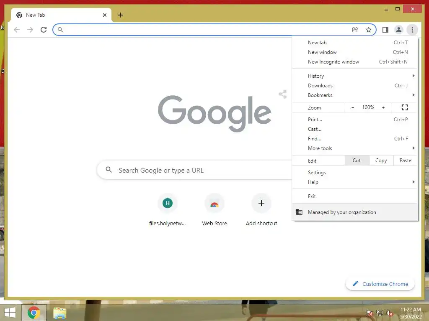429x321 pixels.
Task: Click the Chrome taskbar icon
Action: (x=34, y=313)
